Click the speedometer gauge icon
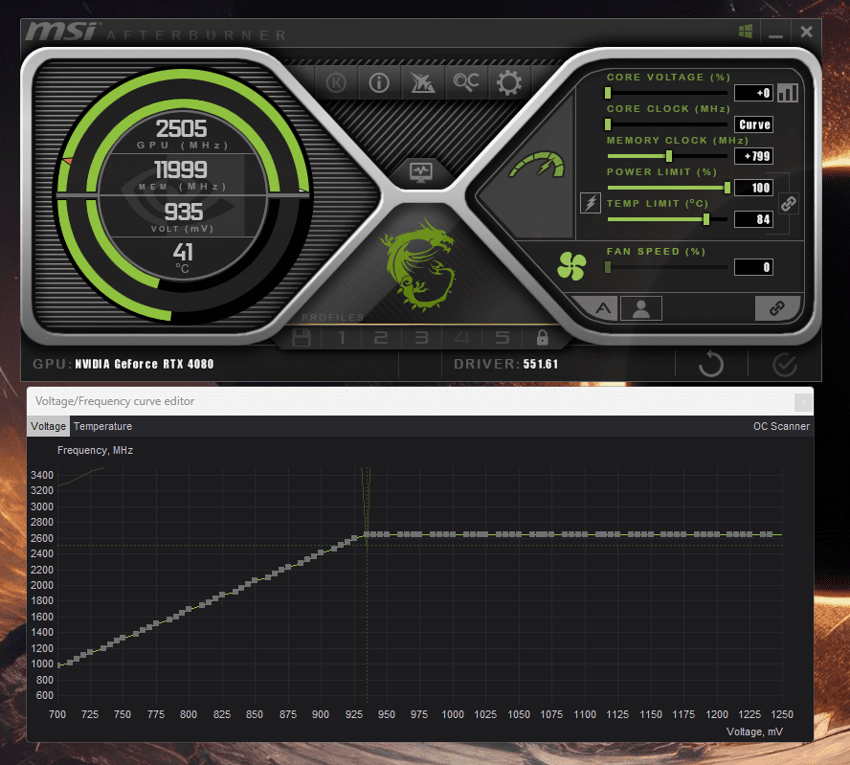The image size is (850, 765). (537, 165)
